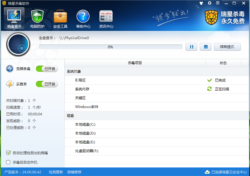Select the 系统内存 scan item
Viewport: 250px width, 176px height.
pos(157,89)
